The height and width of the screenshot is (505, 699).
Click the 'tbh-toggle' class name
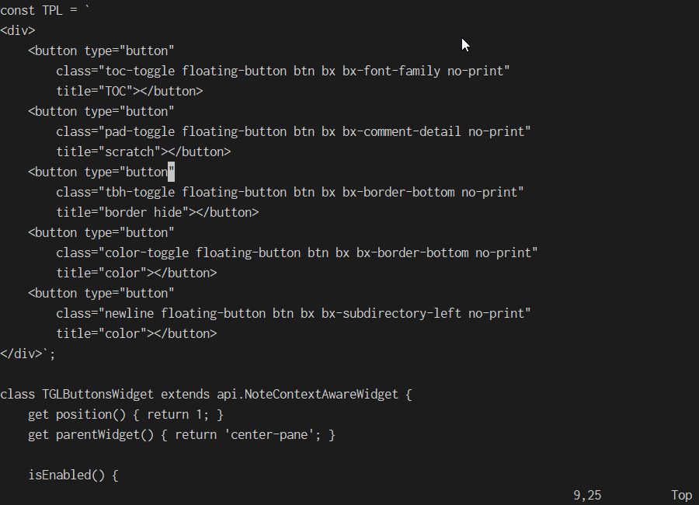pos(140,192)
